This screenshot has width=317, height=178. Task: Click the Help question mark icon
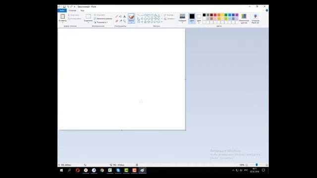pos(267,10)
